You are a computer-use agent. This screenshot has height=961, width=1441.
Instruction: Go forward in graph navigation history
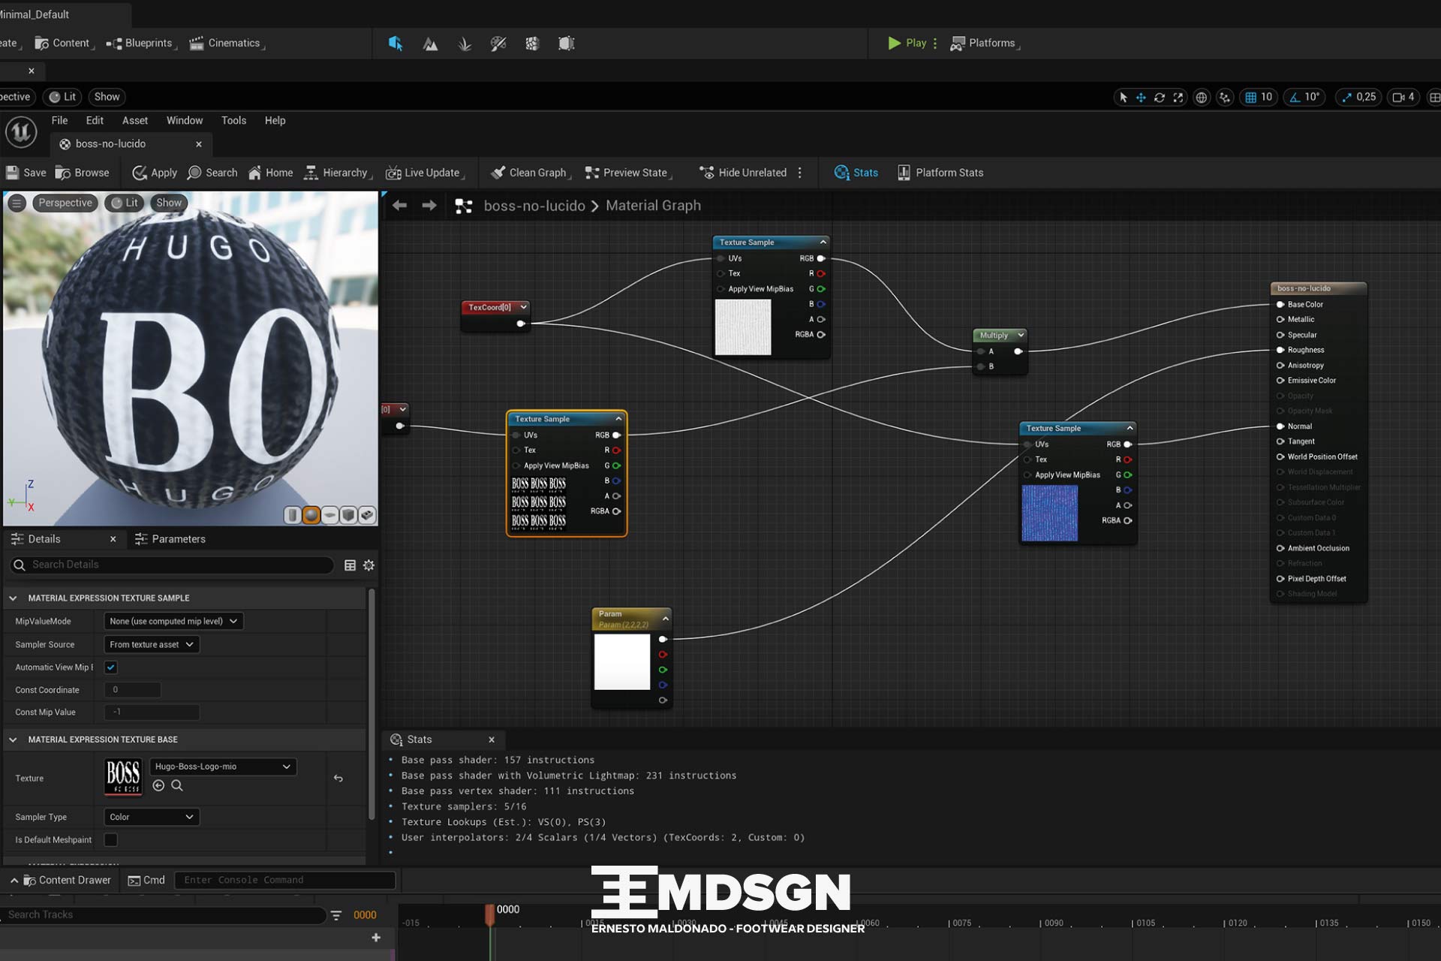click(x=429, y=206)
